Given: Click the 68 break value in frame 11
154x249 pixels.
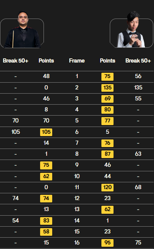Looking at the screenshot, I should pyautogui.click(x=138, y=187).
